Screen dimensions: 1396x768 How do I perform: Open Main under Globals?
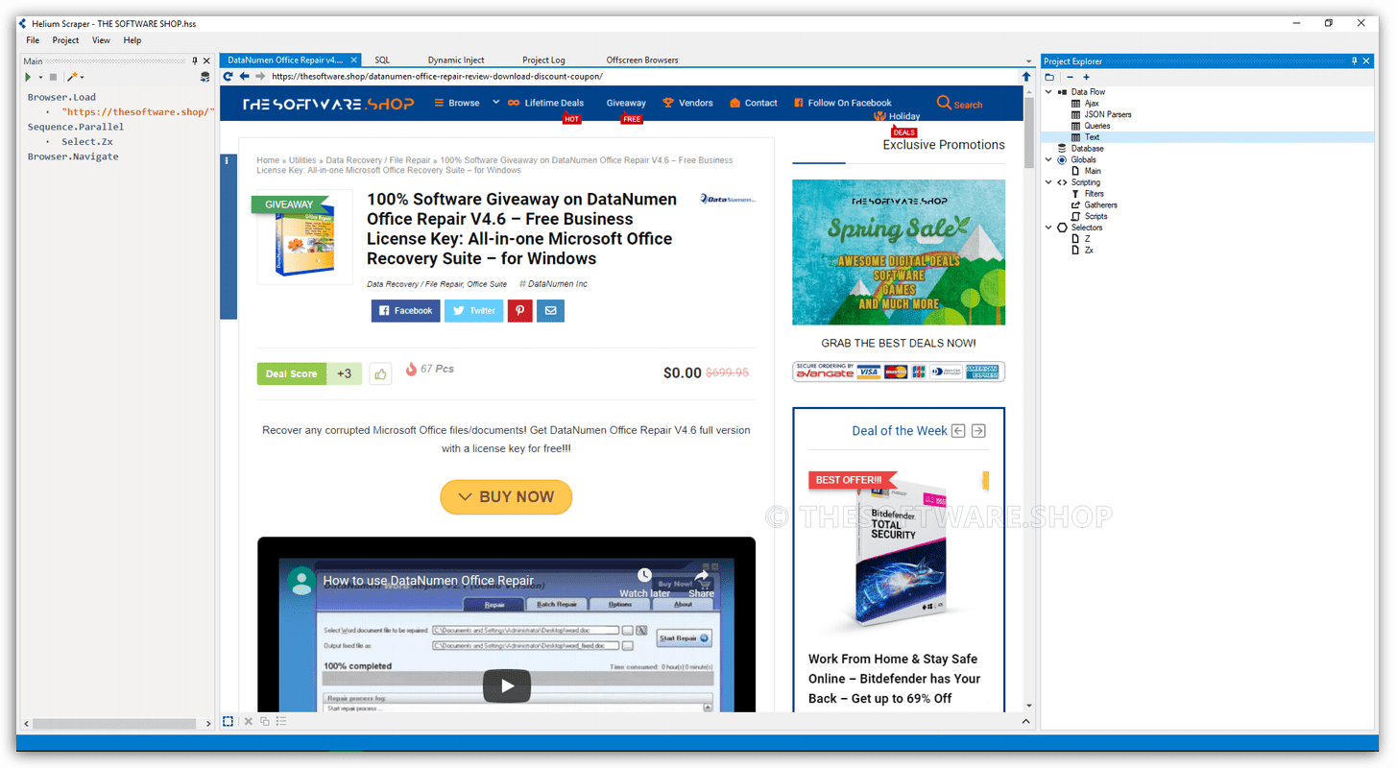coord(1093,171)
